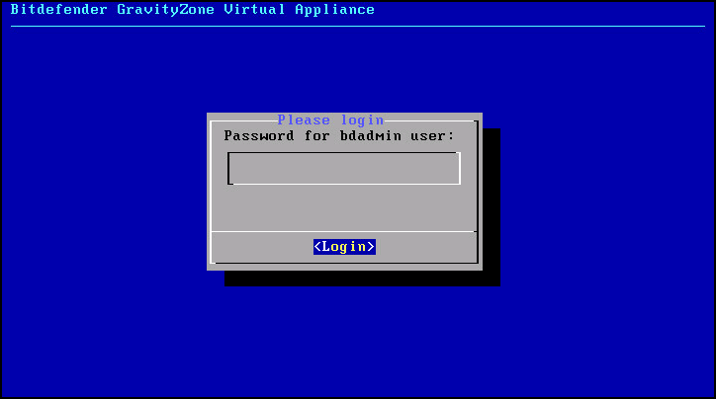
Task: Click the separator line above Login button
Action: (x=344, y=232)
